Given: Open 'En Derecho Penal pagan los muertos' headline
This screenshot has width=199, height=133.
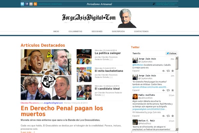Looking at the screenshot, I should point(62,111).
